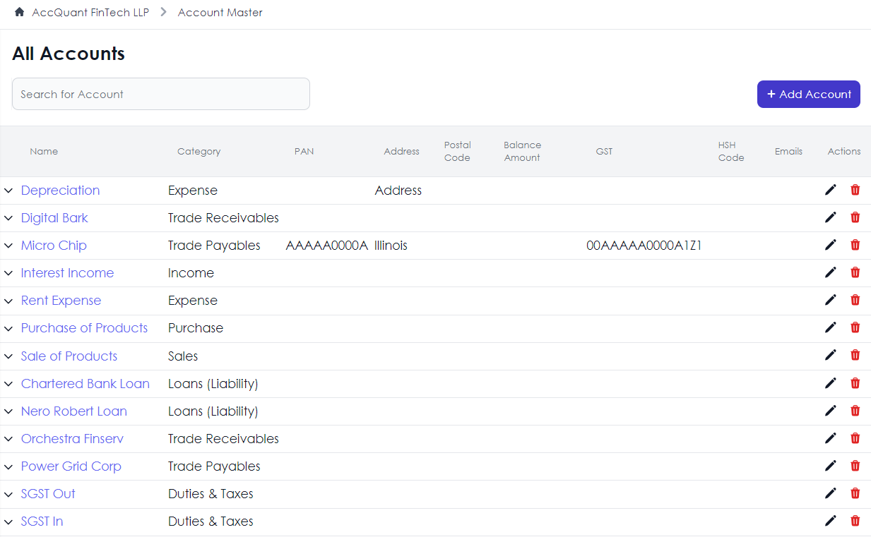Click the Add Account button
The image size is (871, 537).
pyautogui.click(x=808, y=94)
